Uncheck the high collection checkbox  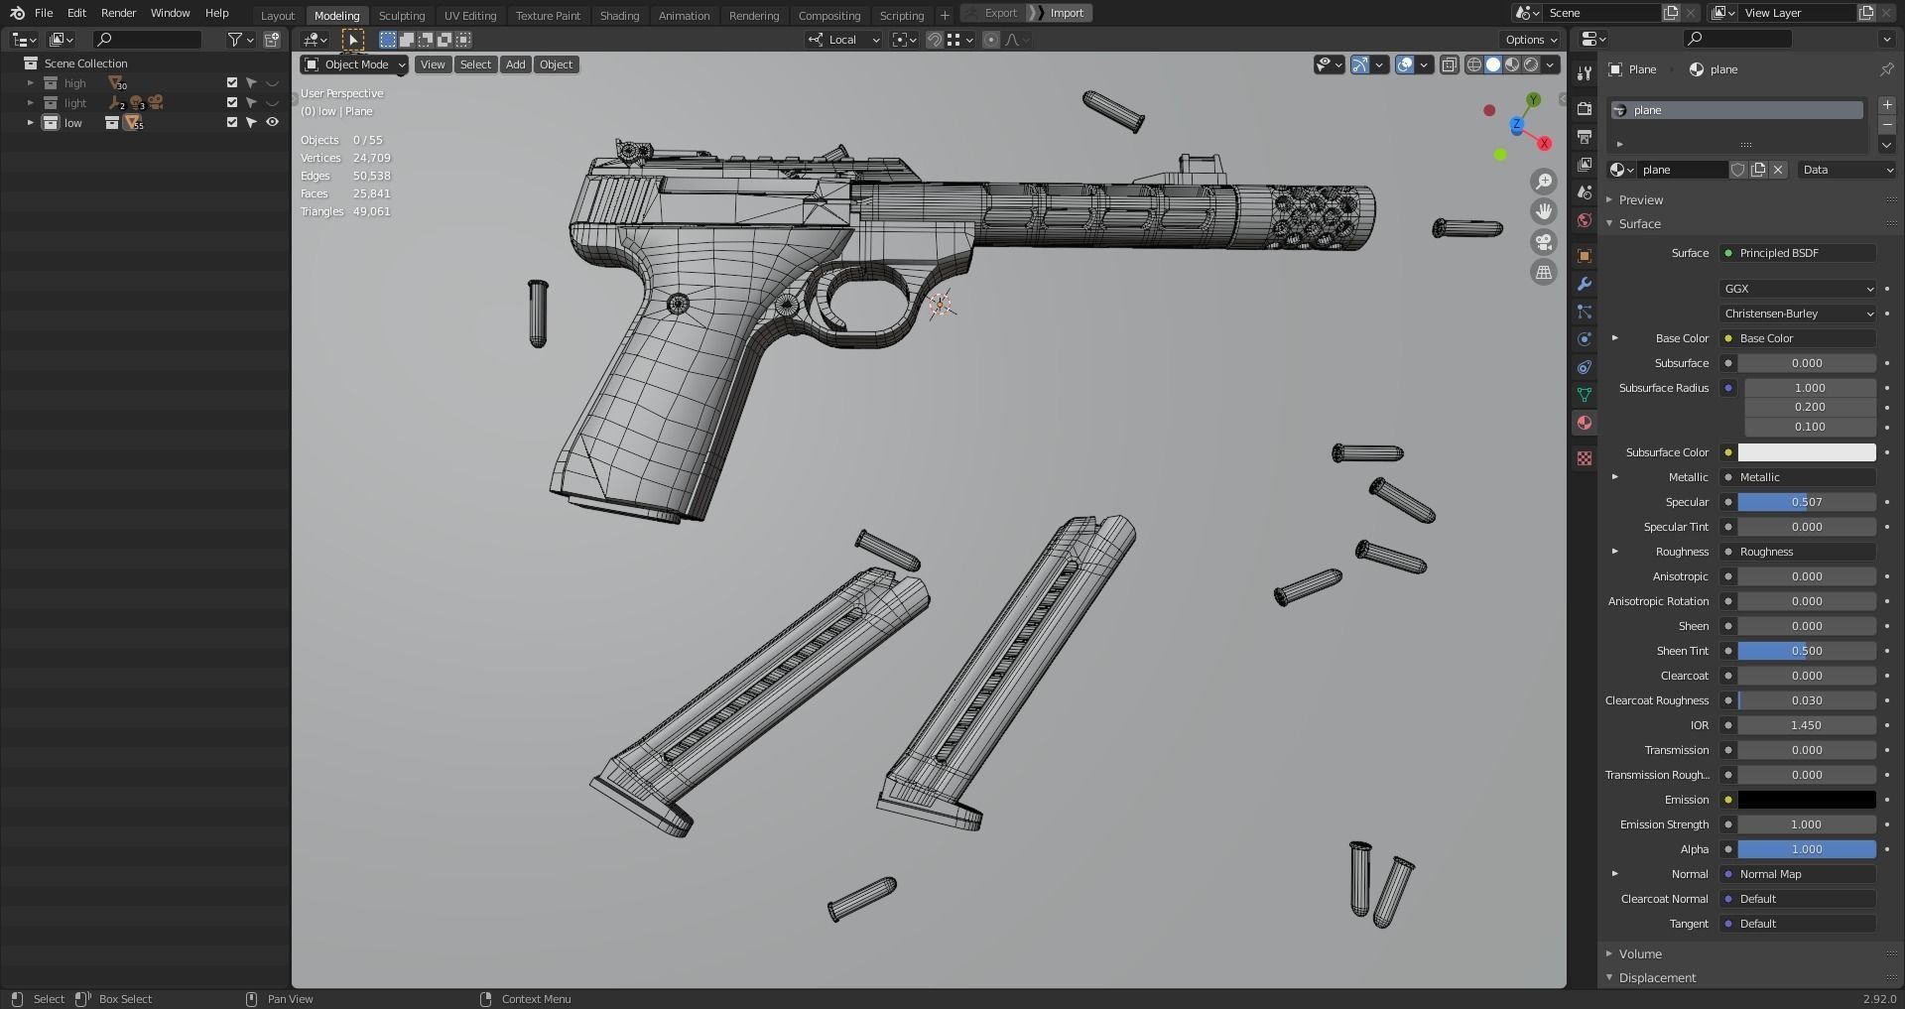click(x=232, y=83)
